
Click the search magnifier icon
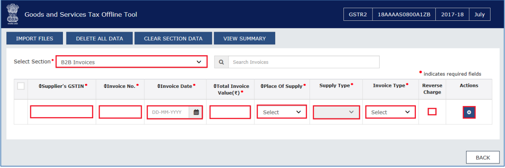221,62
